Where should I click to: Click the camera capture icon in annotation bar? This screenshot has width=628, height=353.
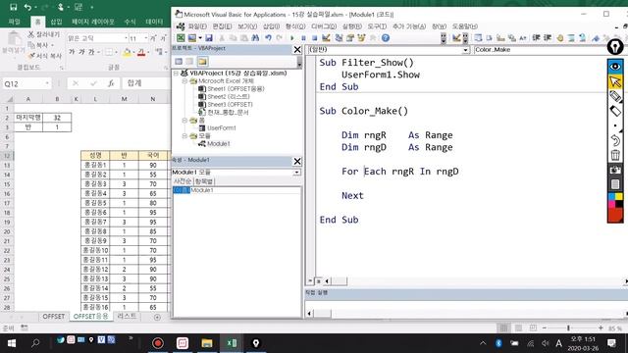[x=615, y=170]
